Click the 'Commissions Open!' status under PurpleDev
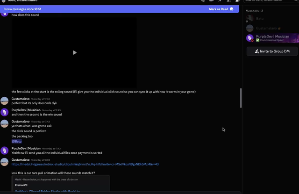 pyautogui.click(x=270, y=40)
